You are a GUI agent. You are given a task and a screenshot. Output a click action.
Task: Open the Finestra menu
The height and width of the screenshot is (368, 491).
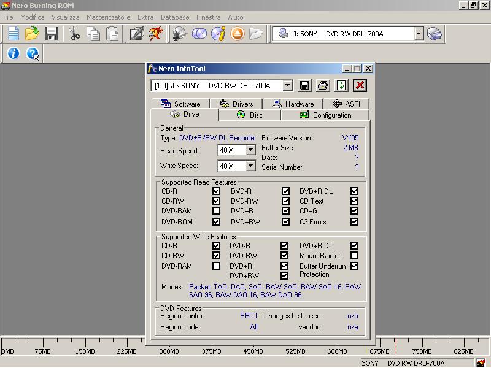tap(208, 17)
